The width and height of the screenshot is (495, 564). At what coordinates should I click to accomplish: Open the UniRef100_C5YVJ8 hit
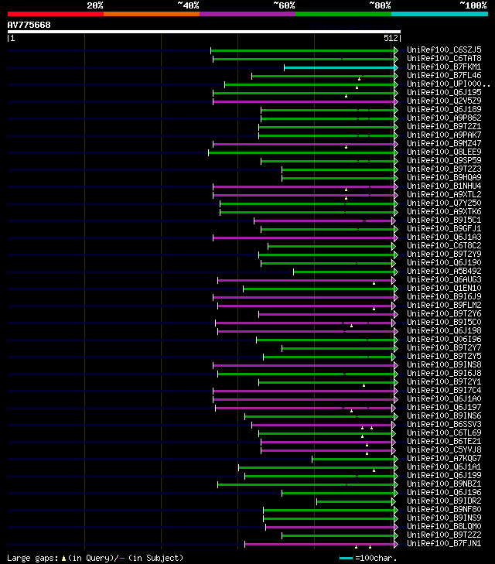(444, 450)
